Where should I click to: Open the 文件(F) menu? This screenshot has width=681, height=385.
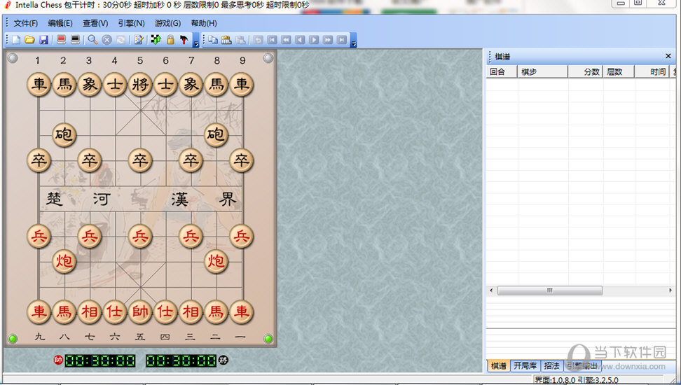pyautogui.click(x=26, y=23)
